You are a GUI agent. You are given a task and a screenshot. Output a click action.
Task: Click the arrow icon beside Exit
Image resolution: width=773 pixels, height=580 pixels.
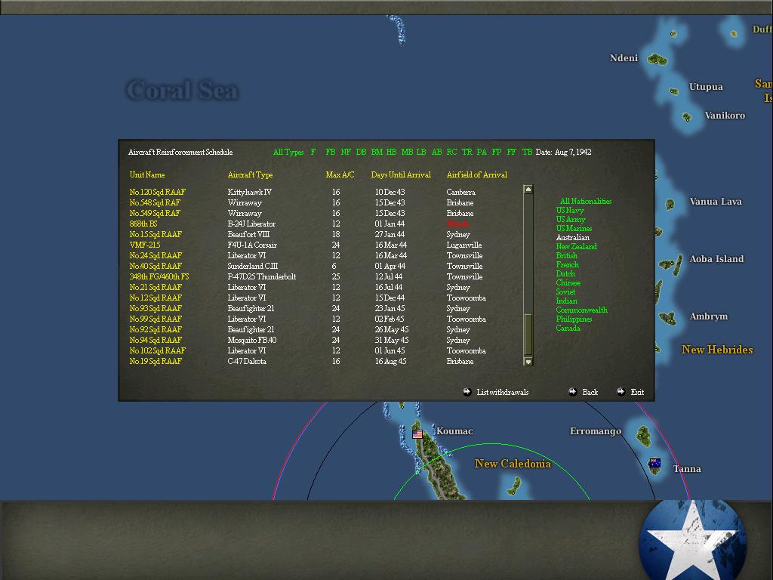[x=621, y=392]
